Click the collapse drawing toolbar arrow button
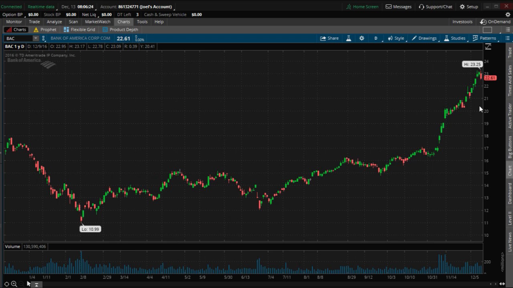Image resolution: width=513 pixels, height=288 pixels. pyautogui.click(x=36, y=285)
